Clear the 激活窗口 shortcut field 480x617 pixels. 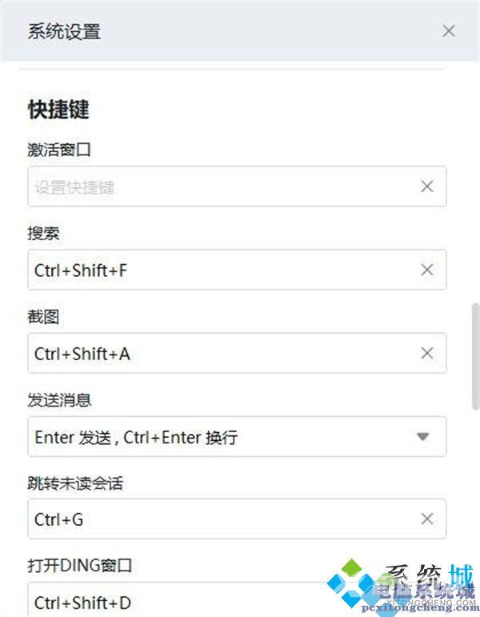click(x=427, y=186)
